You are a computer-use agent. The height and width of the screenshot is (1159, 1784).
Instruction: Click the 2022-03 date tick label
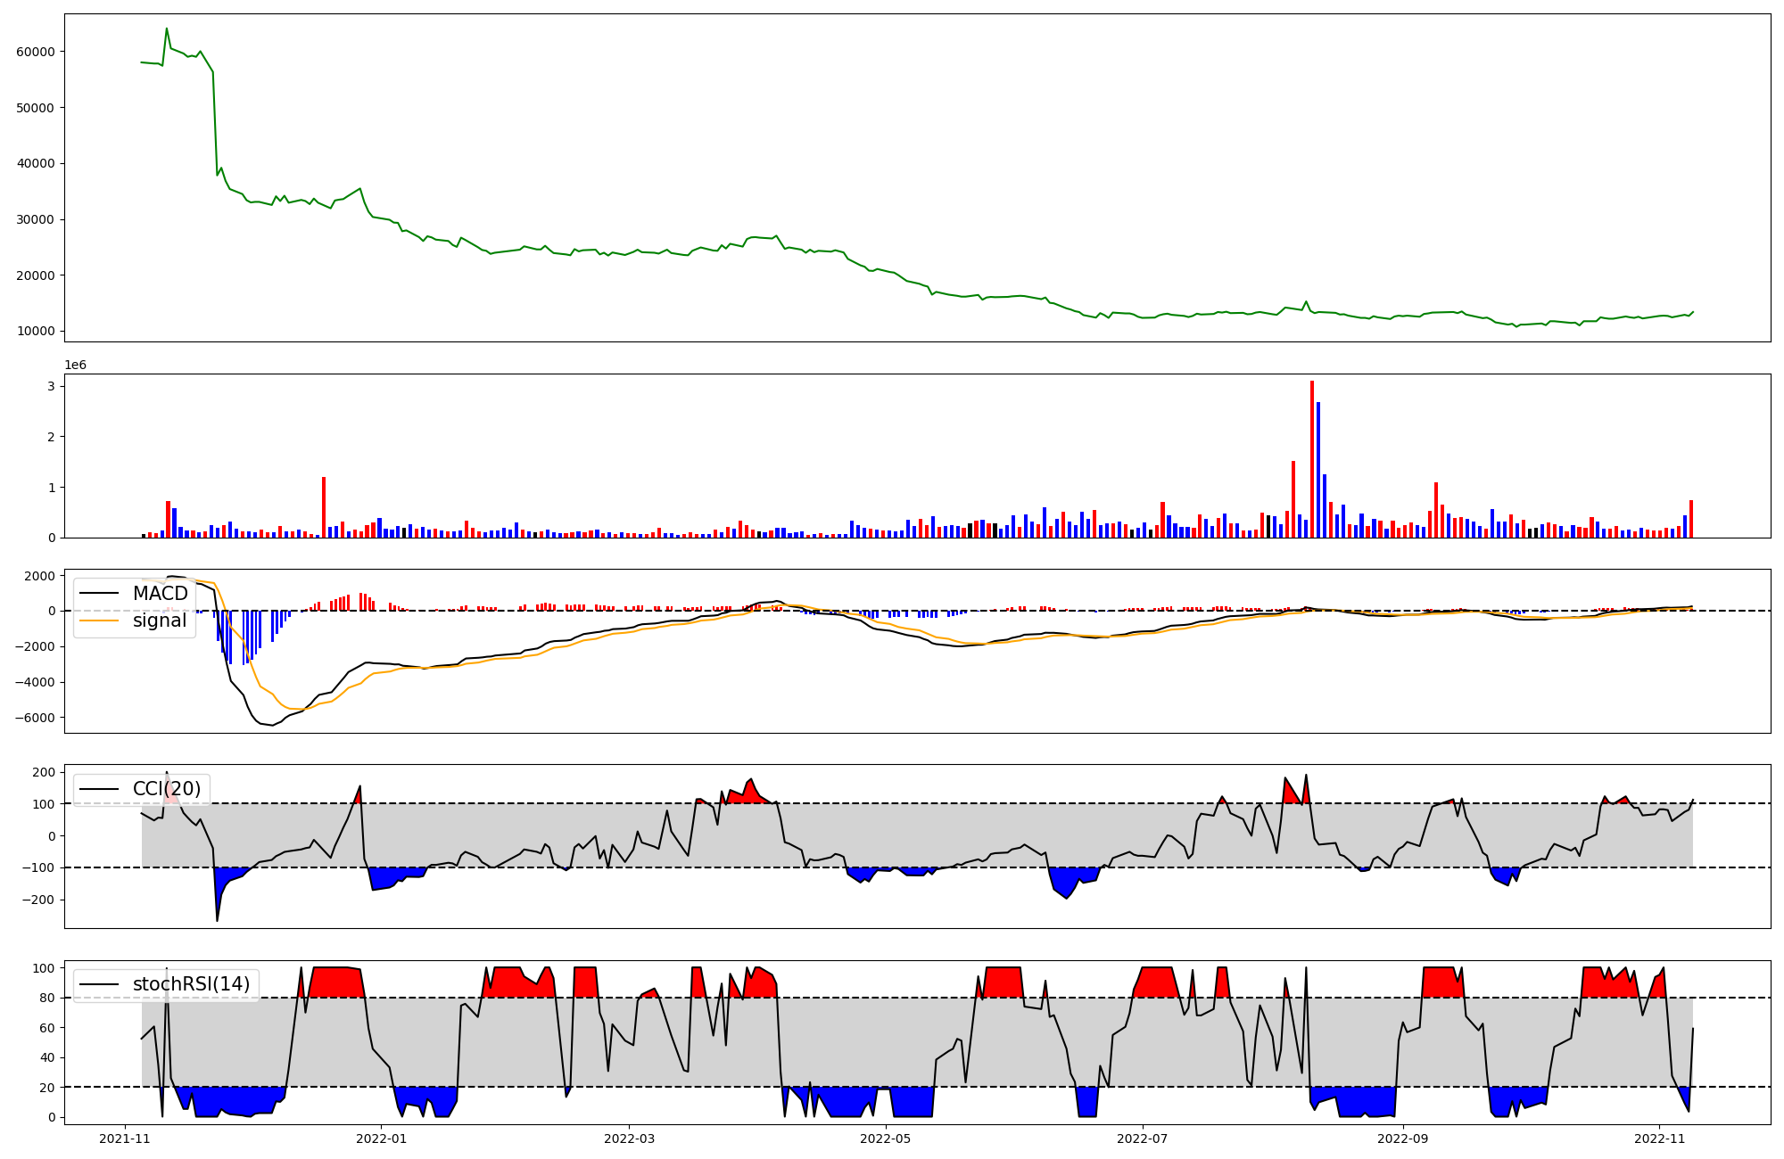[x=630, y=1138]
